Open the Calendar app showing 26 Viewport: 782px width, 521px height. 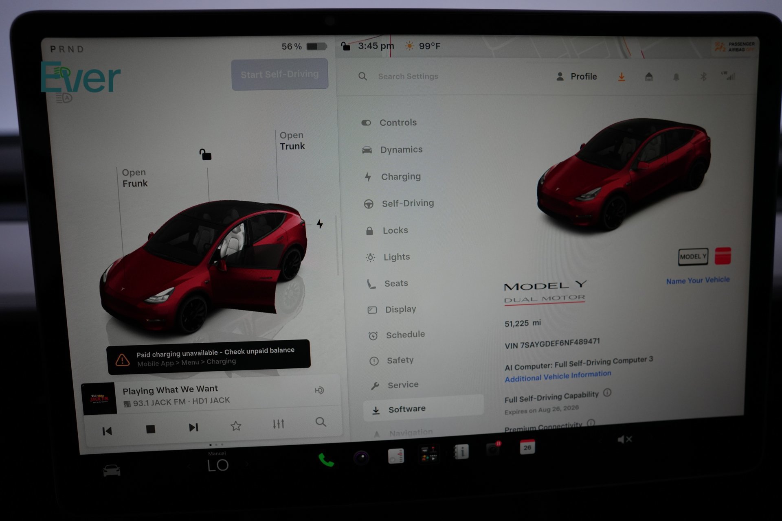tap(527, 447)
